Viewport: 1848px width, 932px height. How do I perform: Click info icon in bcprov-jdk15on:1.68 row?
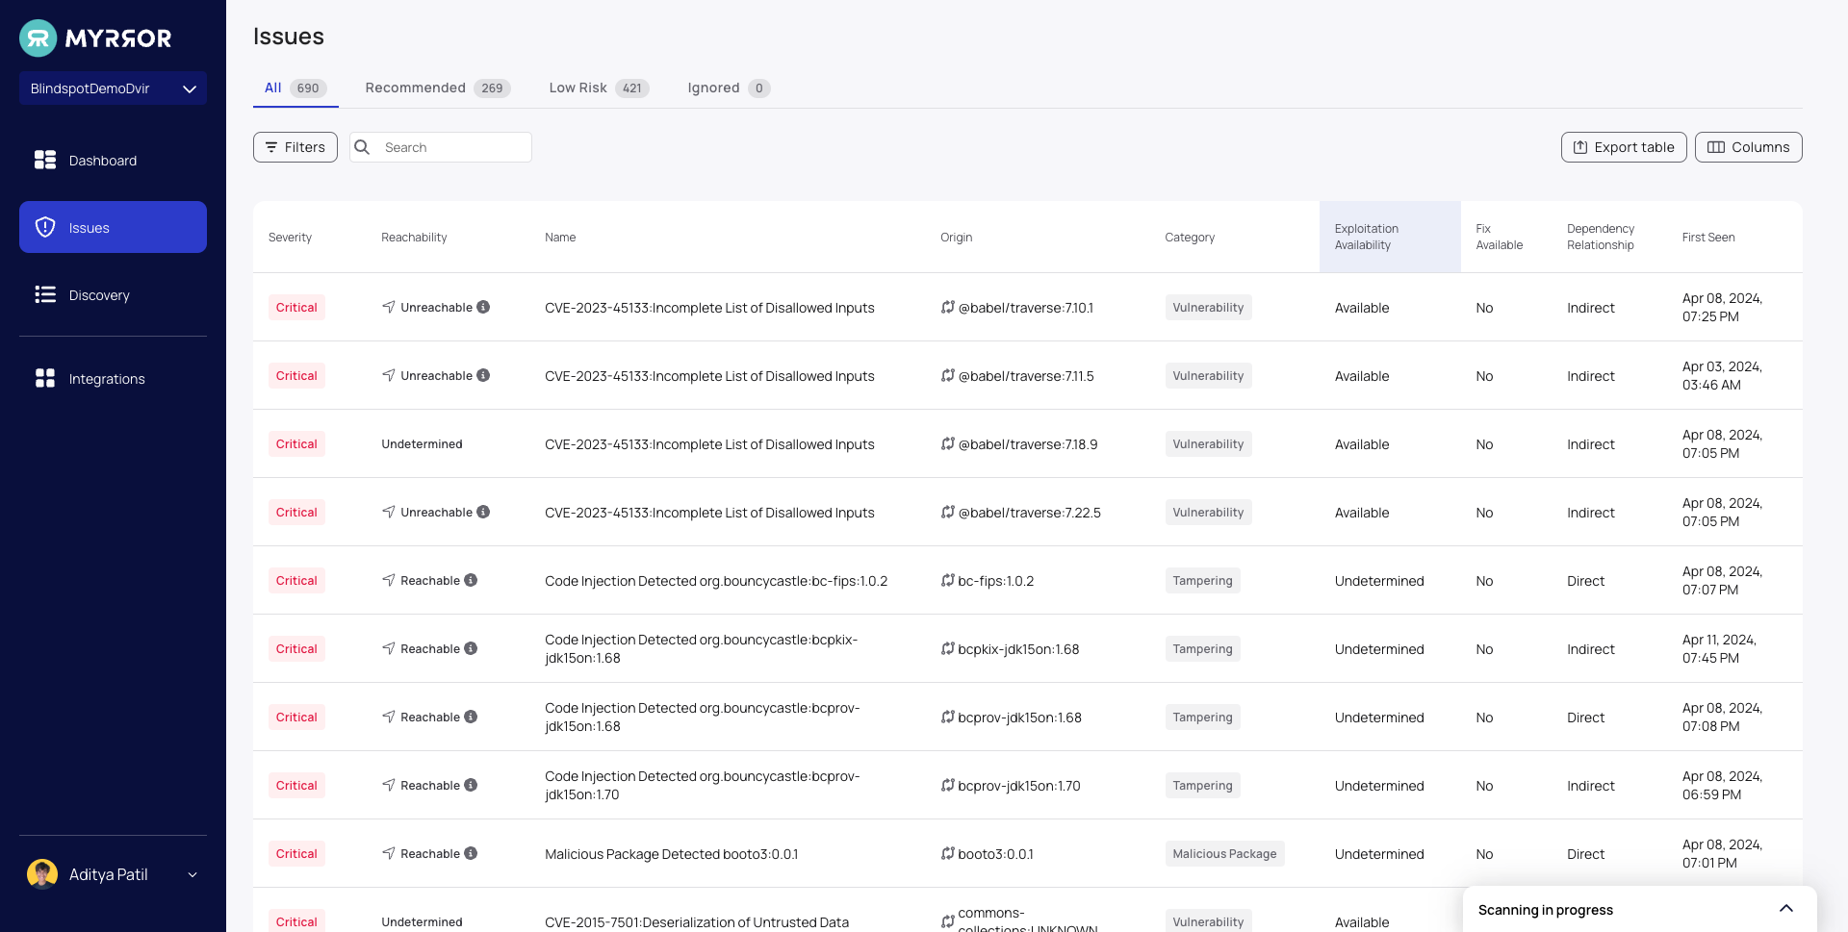click(x=471, y=717)
